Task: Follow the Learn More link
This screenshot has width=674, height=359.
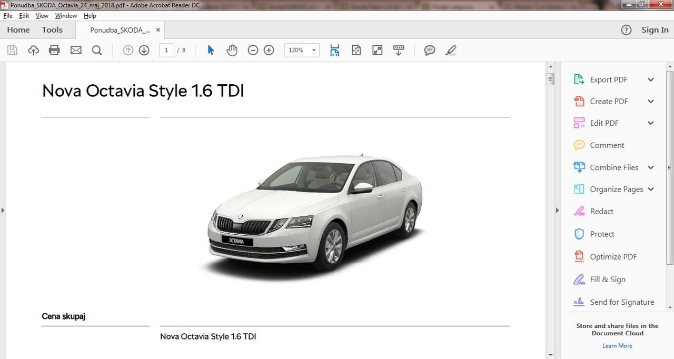Action: (x=617, y=345)
